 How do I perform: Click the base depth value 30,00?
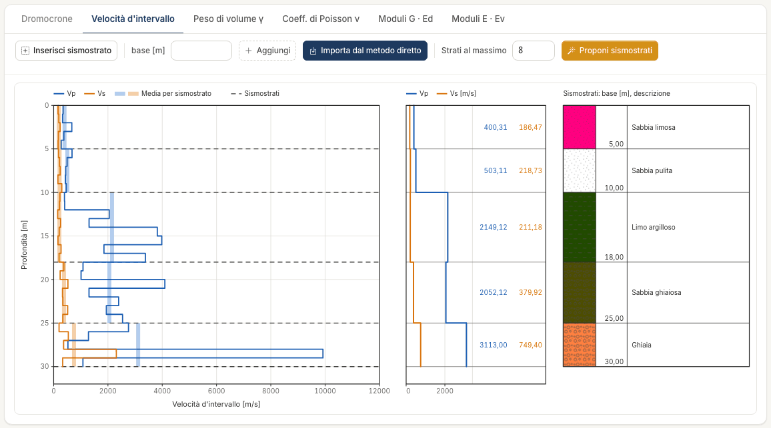pos(614,361)
